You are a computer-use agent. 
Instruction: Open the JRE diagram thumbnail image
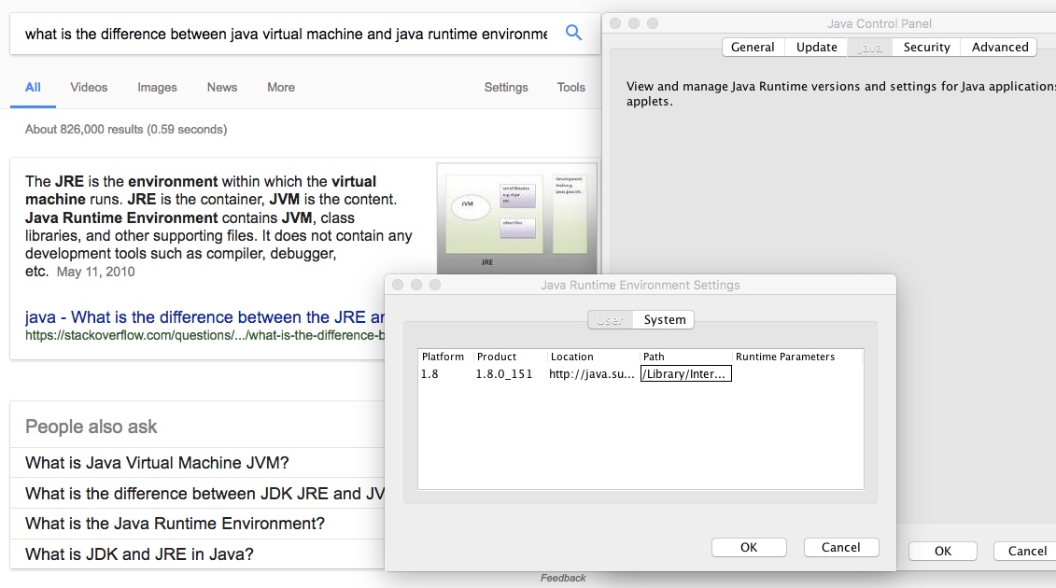pyautogui.click(x=516, y=218)
